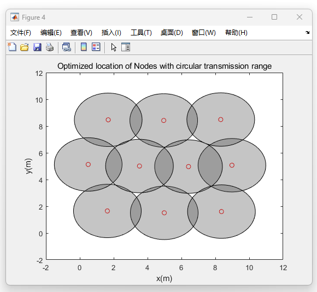317x292 pixels.
Task: Open the 帮助(H) menu
Action: pos(236,33)
